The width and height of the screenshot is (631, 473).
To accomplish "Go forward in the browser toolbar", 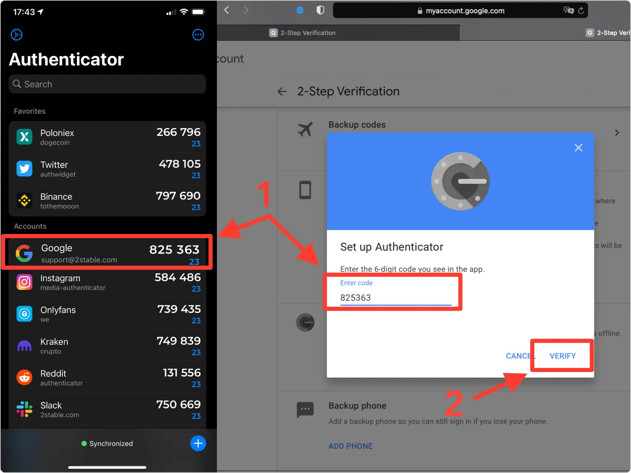I will tap(246, 10).
